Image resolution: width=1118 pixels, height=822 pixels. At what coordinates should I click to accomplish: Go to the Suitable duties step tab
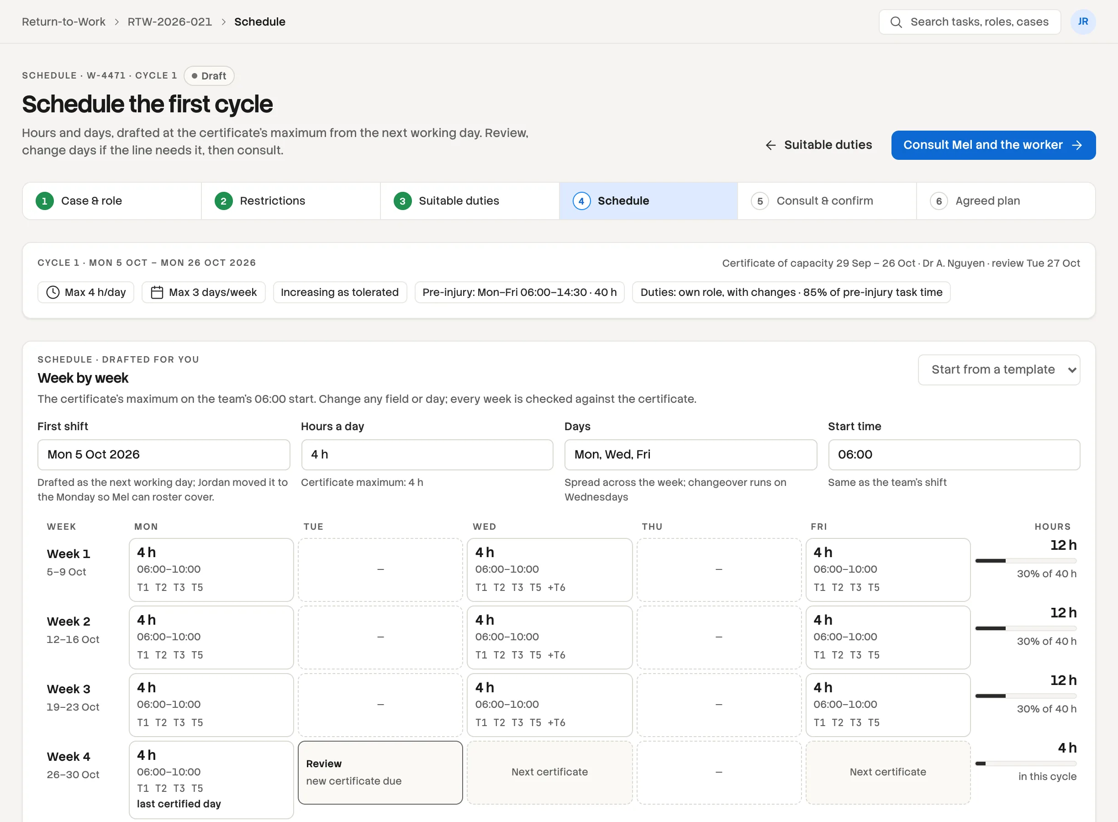click(469, 201)
